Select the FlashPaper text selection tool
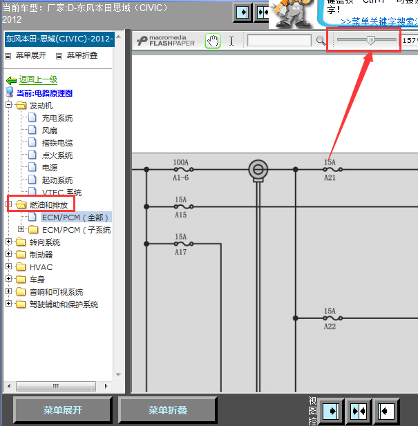Screen dimensions: 418x426 (x=231, y=41)
